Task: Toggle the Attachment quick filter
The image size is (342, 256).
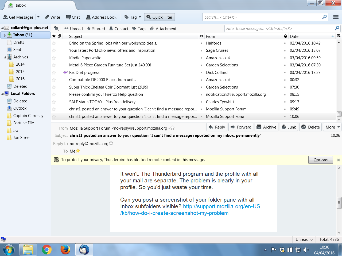Action: (x=163, y=29)
